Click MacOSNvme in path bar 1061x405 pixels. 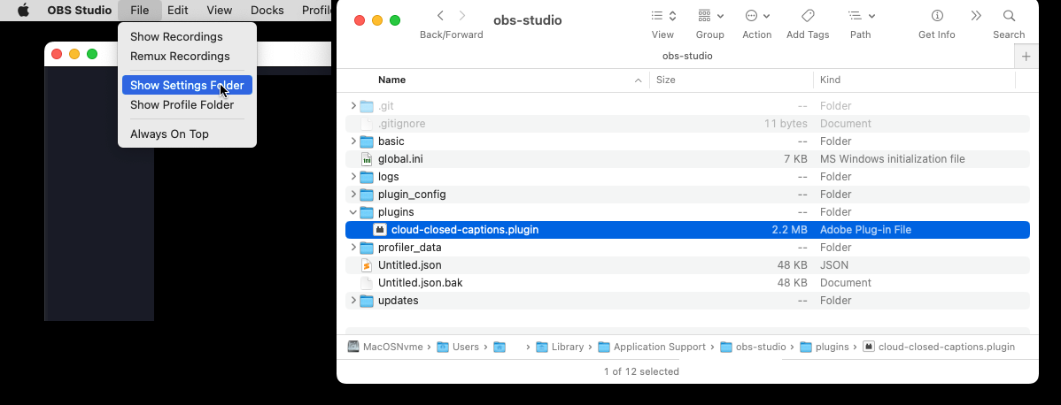[x=385, y=347]
